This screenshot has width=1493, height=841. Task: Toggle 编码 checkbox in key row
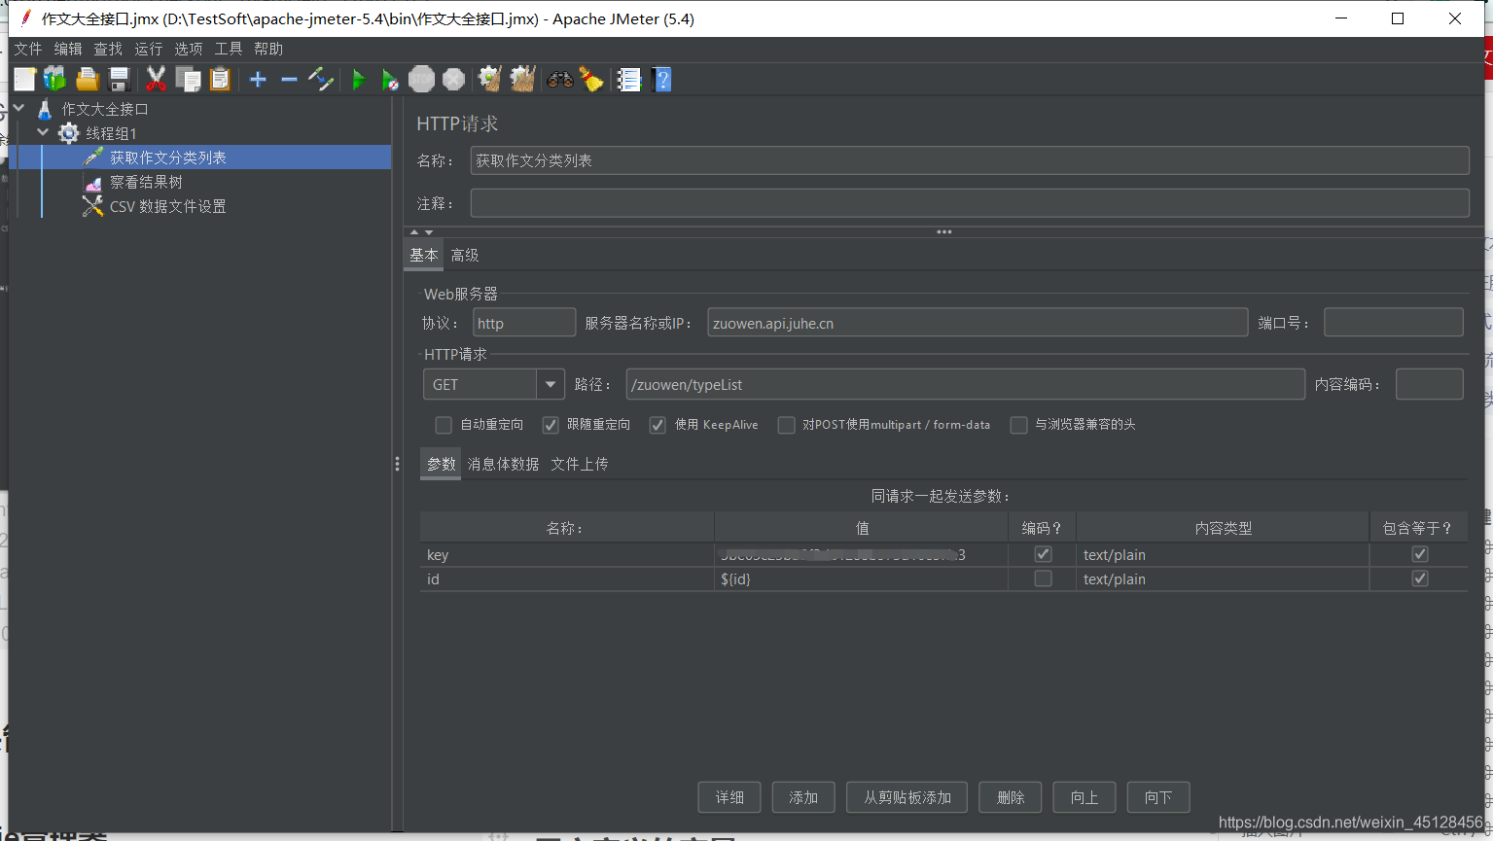coord(1043,554)
